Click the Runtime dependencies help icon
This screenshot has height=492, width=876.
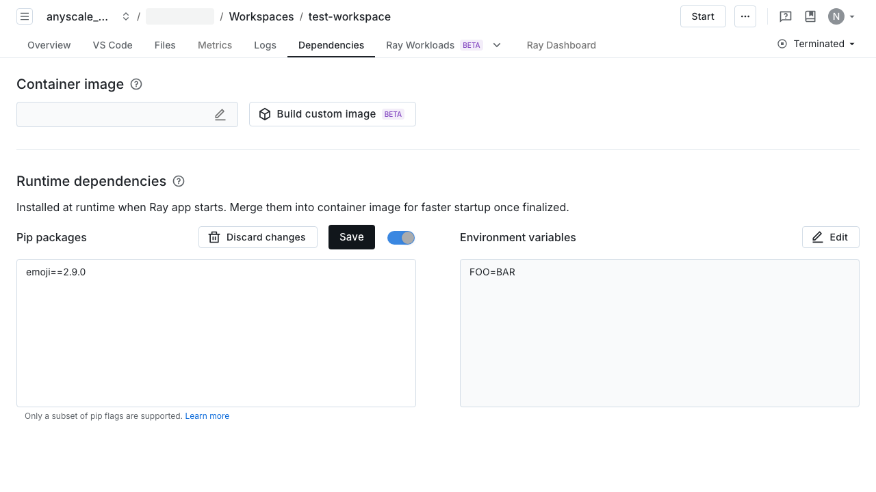pyautogui.click(x=179, y=181)
